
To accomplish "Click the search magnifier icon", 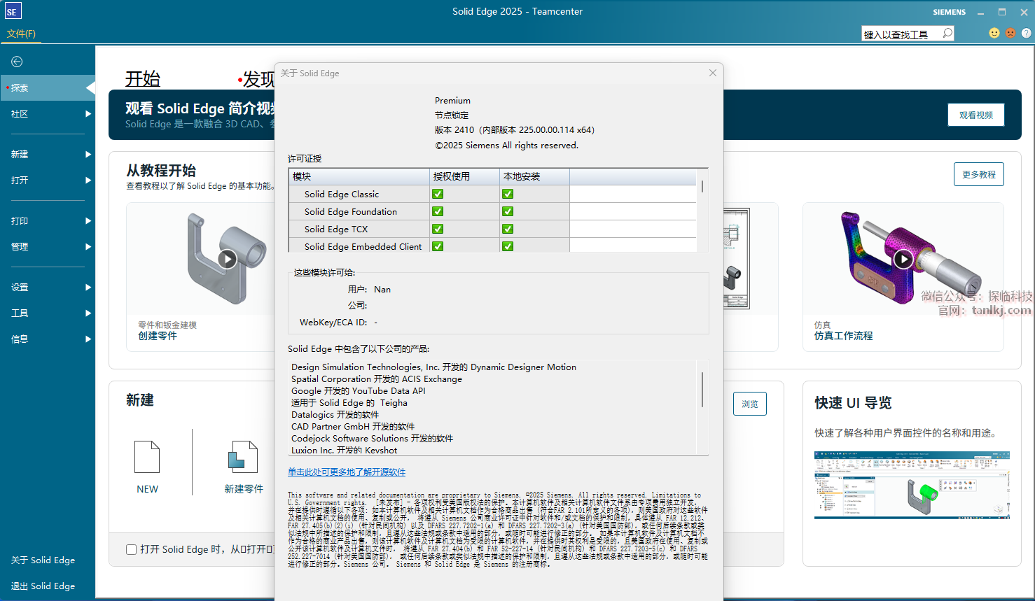I will (947, 33).
